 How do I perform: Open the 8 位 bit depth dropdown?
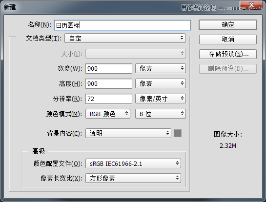pyautogui.click(x=161, y=114)
